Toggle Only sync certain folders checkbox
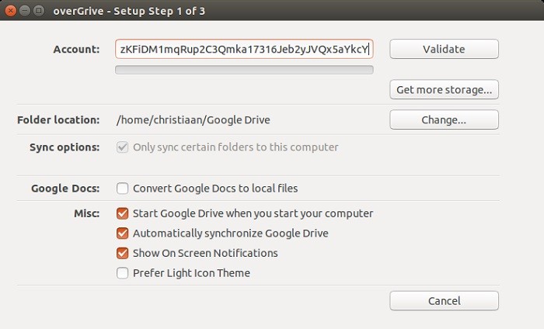The image size is (544, 329). pos(122,147)
